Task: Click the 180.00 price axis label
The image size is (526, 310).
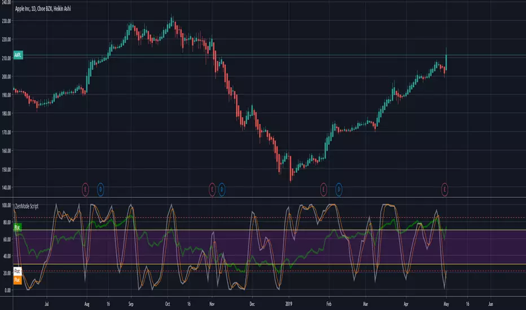Action: [x=6, y=113]
